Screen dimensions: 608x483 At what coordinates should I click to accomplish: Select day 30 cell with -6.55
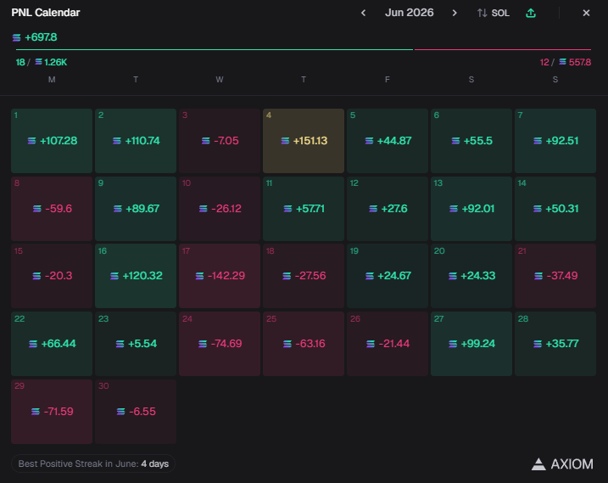(x=136, y=412)
